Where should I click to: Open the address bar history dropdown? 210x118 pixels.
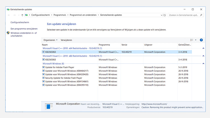(x=161, y=15)
